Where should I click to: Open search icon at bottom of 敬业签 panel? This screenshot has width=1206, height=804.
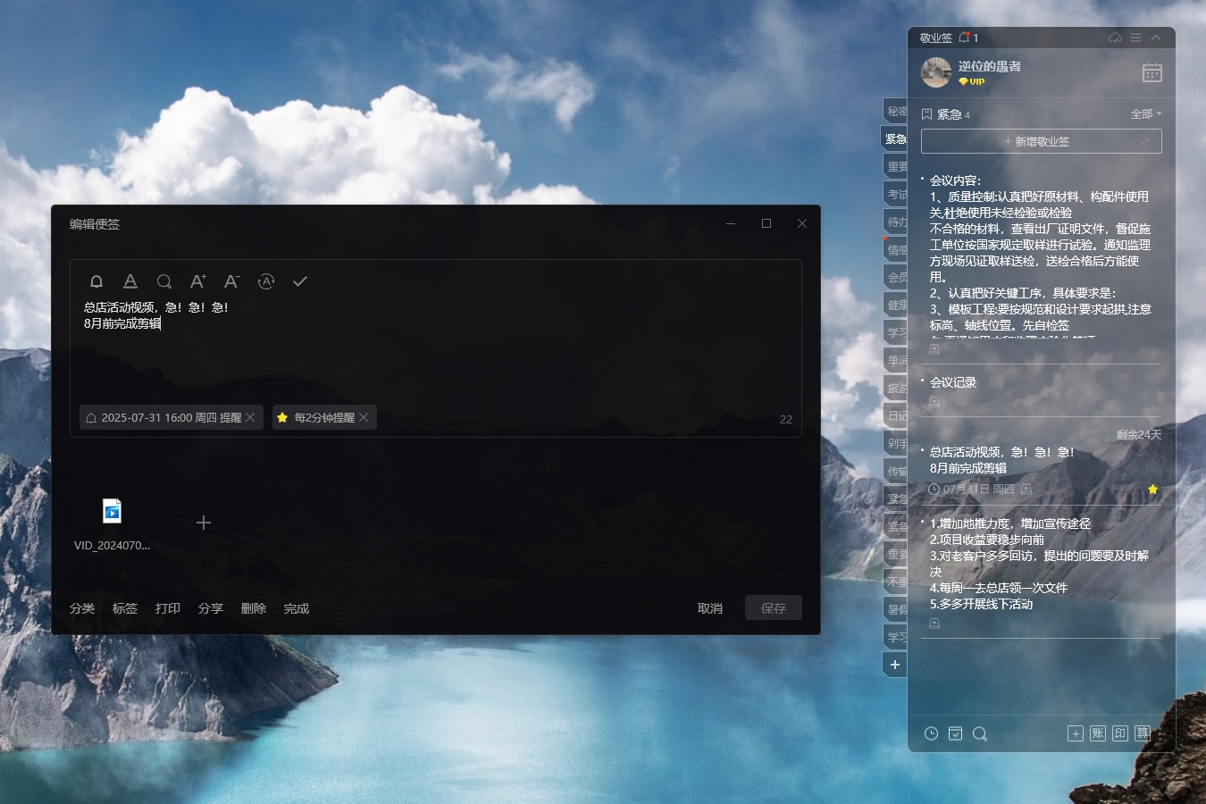tap(979, 733)
